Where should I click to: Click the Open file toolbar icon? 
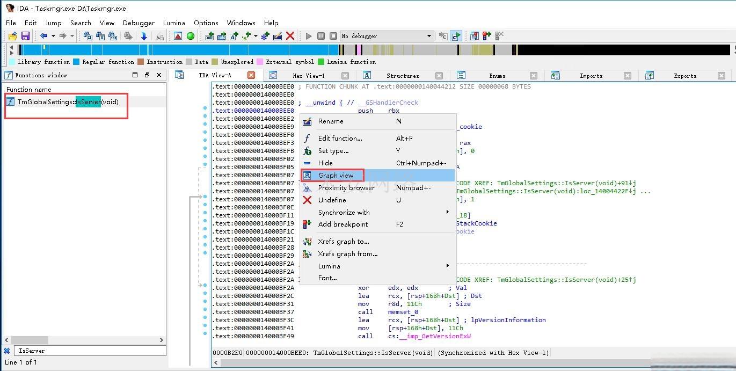(x=13, y=36)
